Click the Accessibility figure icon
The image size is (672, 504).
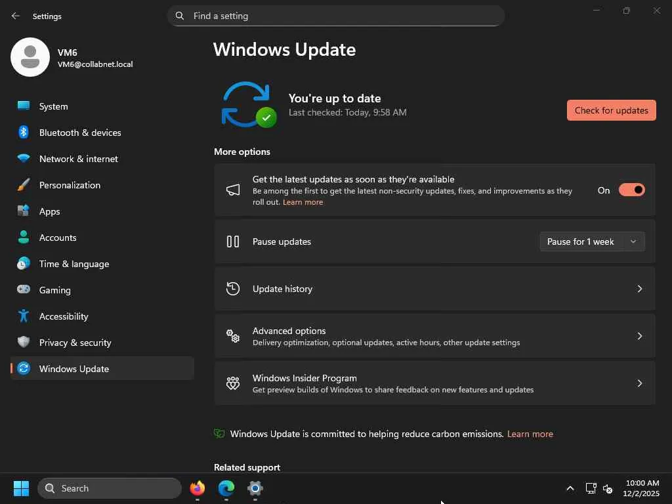24,316
